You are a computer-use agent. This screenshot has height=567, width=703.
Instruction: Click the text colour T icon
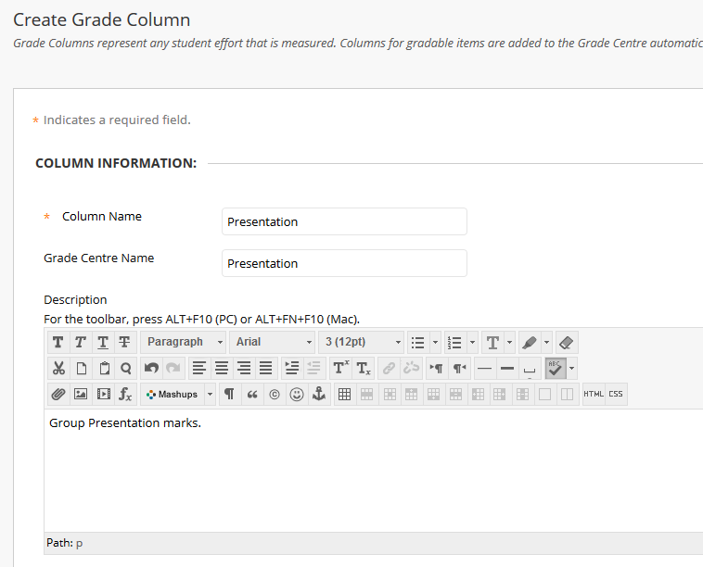(492, 343)
